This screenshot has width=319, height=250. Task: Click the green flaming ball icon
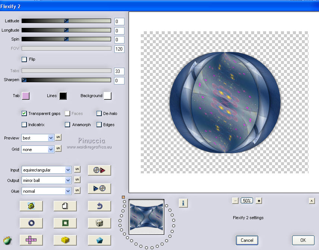point(7,240)
